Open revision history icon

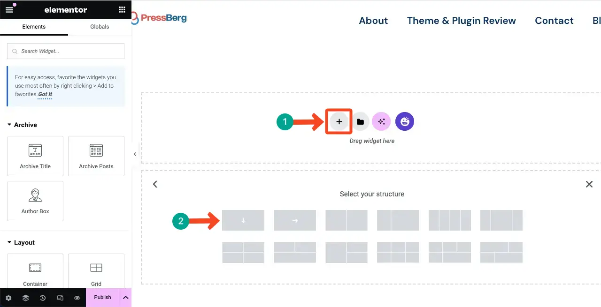[x=43, y=298]
